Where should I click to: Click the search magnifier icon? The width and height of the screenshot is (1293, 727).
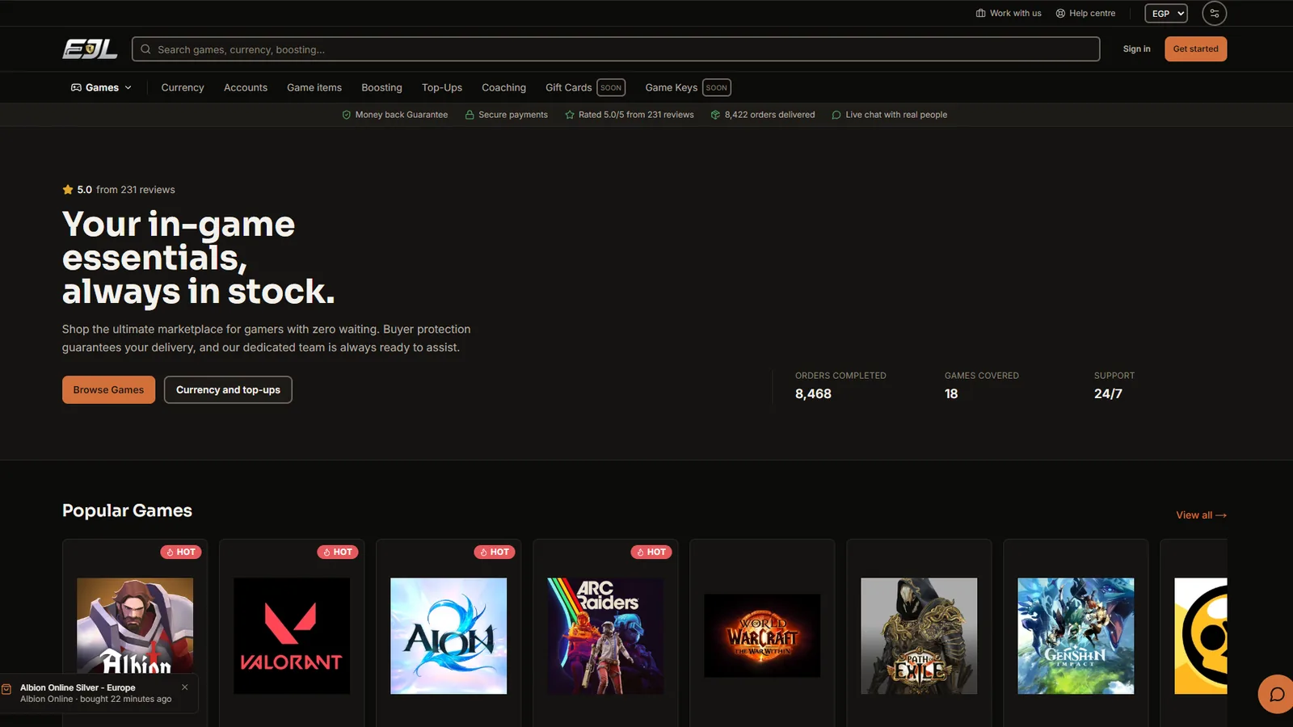[145, 49]
